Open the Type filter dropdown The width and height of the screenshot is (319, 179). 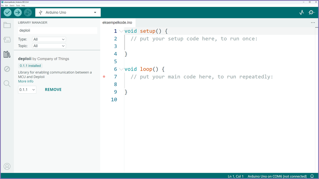click(49, 40)
